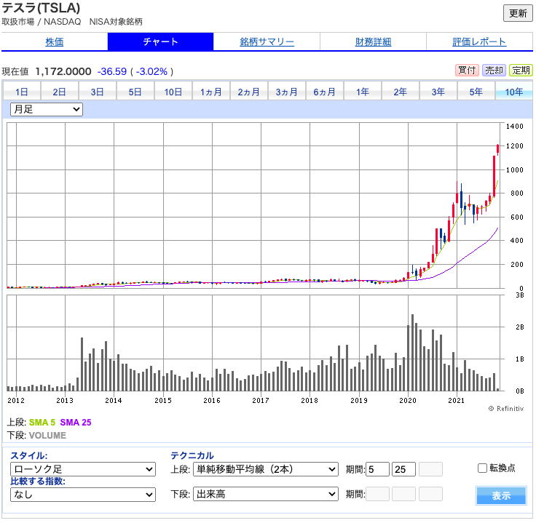Click the VOLUME legend label

coord(47,436)
